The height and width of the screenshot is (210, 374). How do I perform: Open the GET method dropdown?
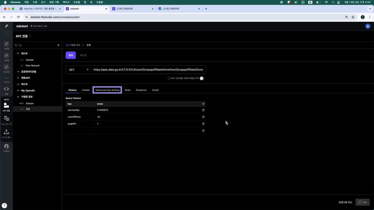78,70
